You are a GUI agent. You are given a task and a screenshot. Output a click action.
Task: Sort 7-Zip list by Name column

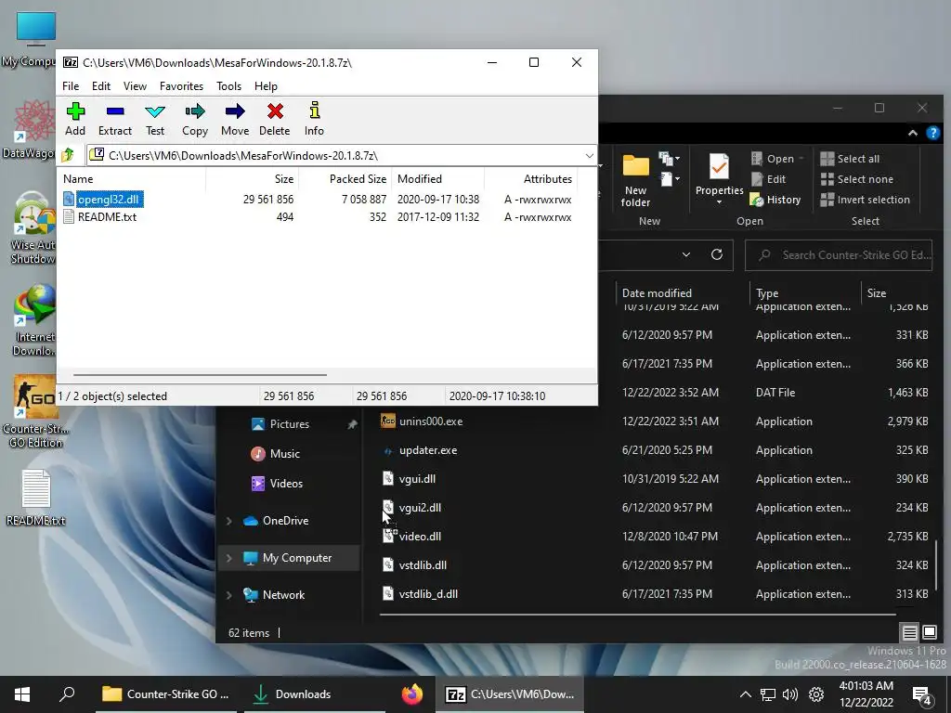(132, 179)
